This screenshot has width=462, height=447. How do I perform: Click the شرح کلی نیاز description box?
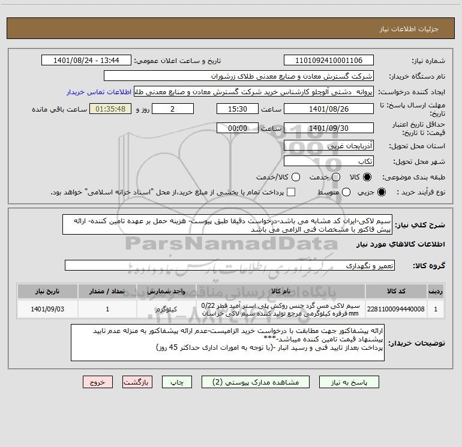coord(227,225)
